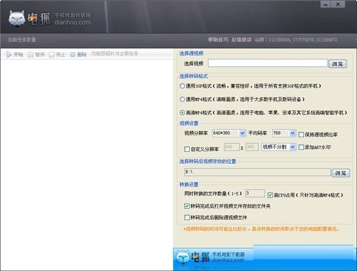357x271 pixels.
Task: Enable 自定义分辨率 checkbox
Action: [187, 149]
